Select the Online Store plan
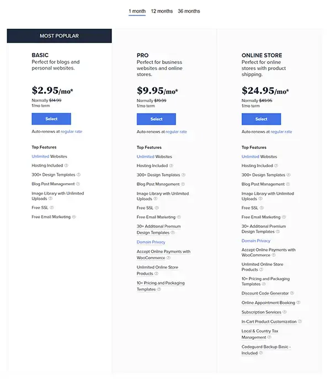The height and width of the screenshot is (379, 331). point(261,119)
